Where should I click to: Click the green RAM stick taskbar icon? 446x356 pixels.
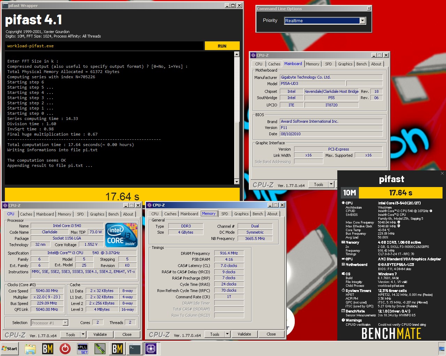click(100, 349)
